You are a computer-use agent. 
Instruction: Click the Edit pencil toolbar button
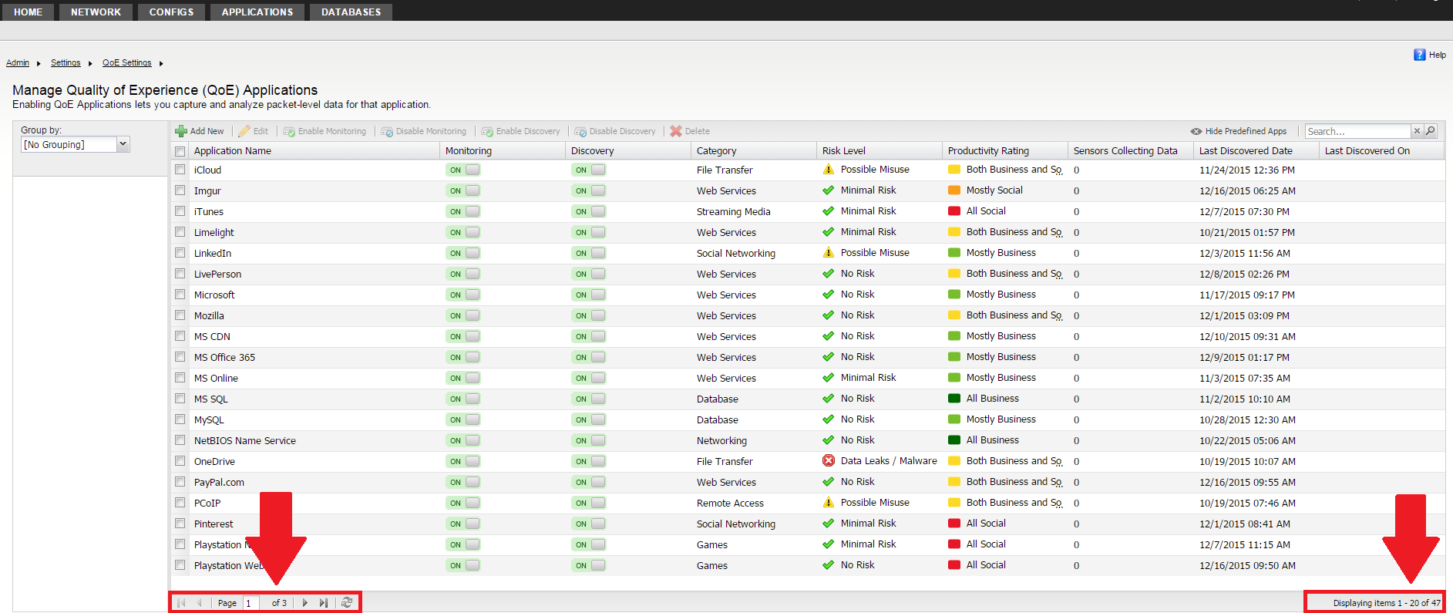(x=254, y=131)
